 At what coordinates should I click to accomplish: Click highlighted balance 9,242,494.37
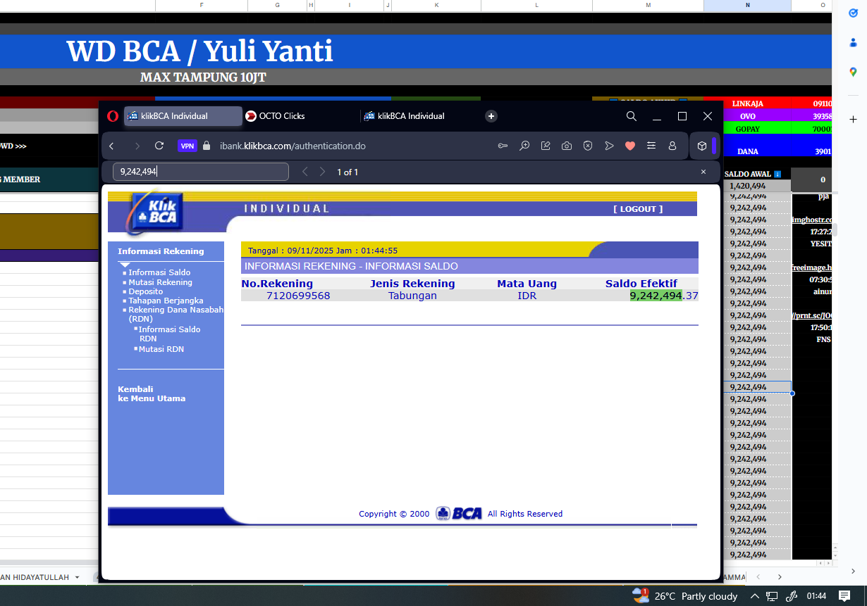point(664,296)
